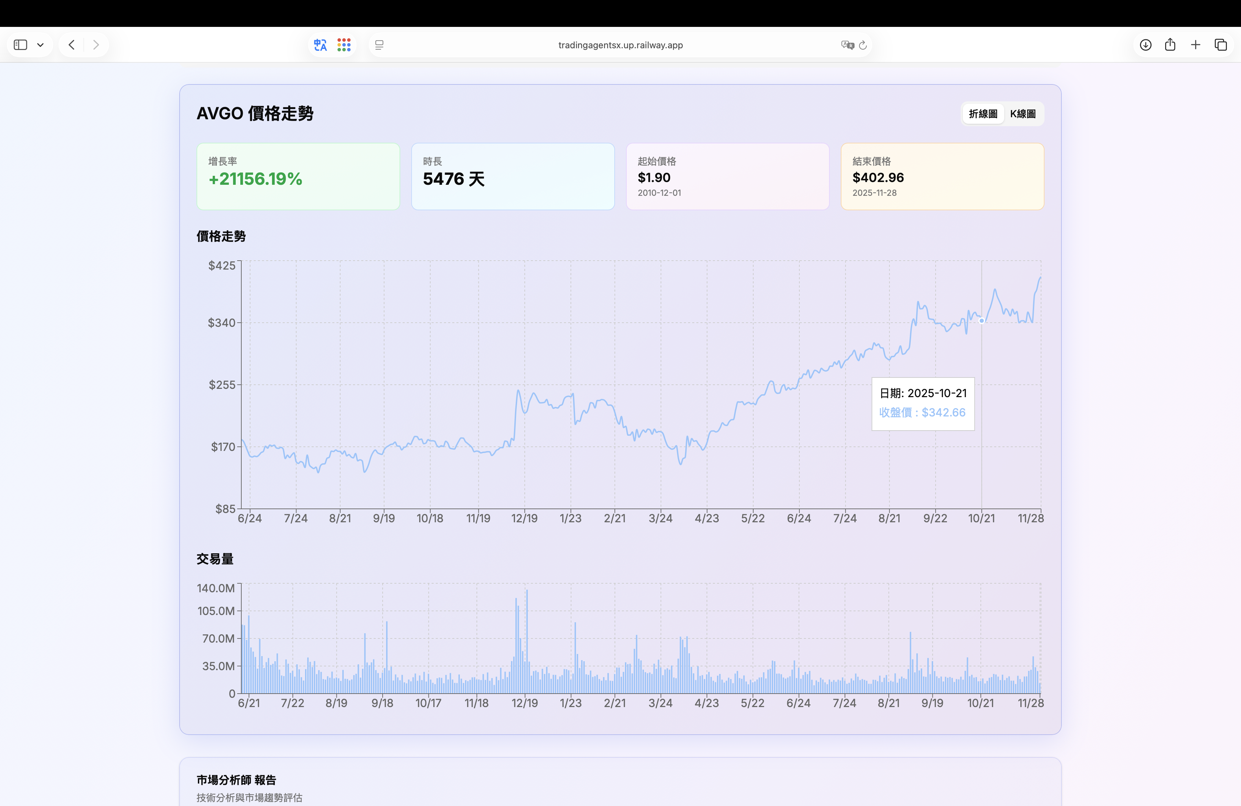1241x806 pixels.
Task: Click the 140.0M volume axis label
Action: coord(216,588)
